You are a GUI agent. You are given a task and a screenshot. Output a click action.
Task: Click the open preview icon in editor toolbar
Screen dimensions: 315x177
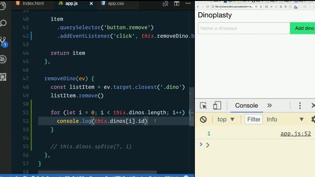[x=165, y=3]
